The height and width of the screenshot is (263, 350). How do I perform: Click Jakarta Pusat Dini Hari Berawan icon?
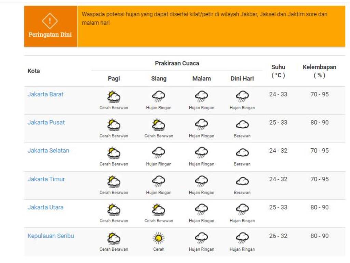(x=242, y=125)
